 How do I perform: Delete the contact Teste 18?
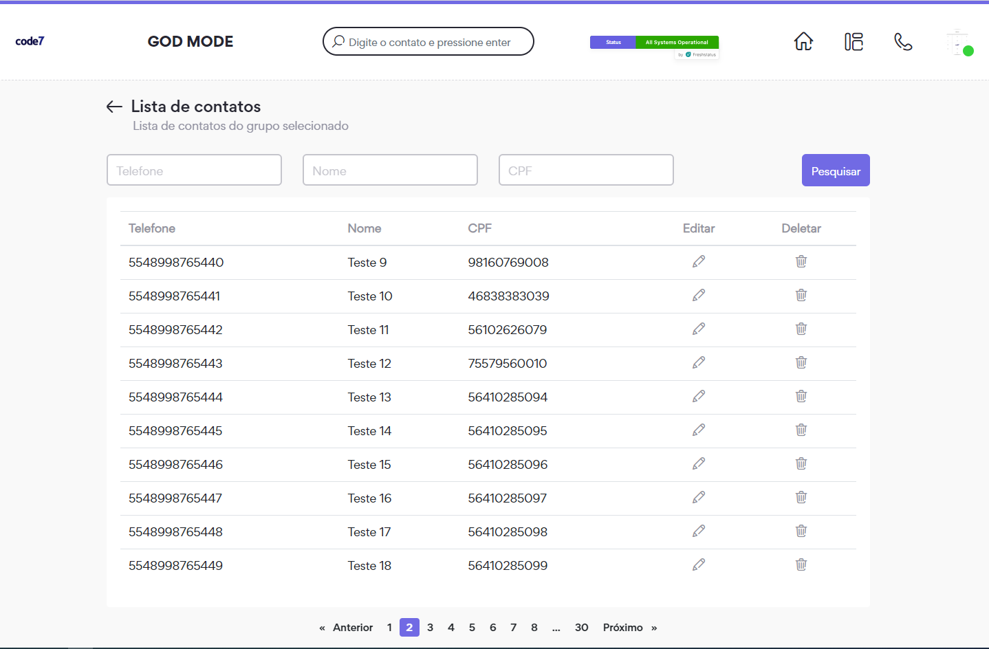coord(801,564)
